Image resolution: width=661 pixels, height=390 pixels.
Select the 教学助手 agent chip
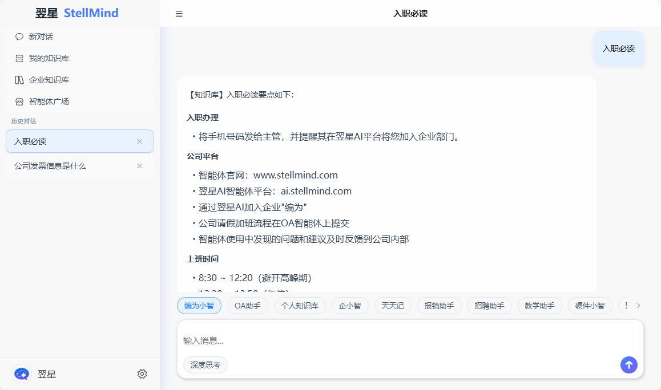539,306
